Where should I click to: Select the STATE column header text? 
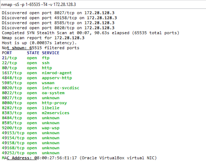click(x=33, y=53)
